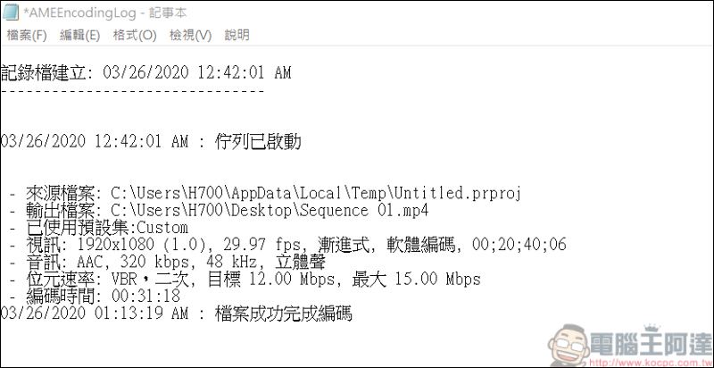The image size is (714, 368).
Task: Open the 檢視(V) menu
Action: pos(190,36)
